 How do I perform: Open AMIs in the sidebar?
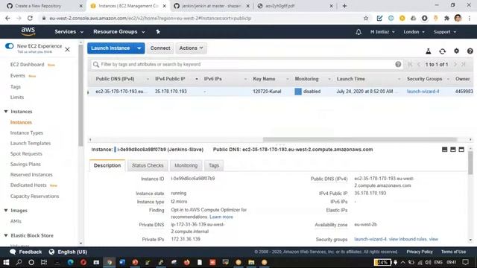click(x=16, y=221)
